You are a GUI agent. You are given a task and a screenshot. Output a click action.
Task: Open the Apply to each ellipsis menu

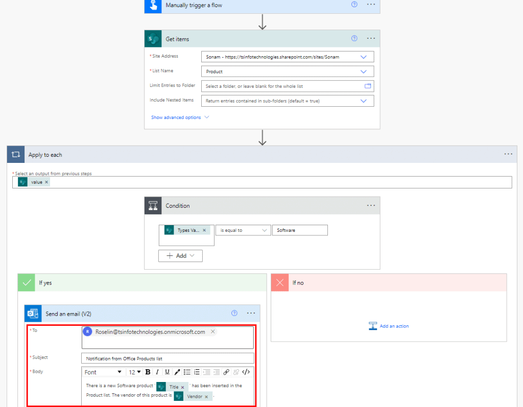coord(508,154)
